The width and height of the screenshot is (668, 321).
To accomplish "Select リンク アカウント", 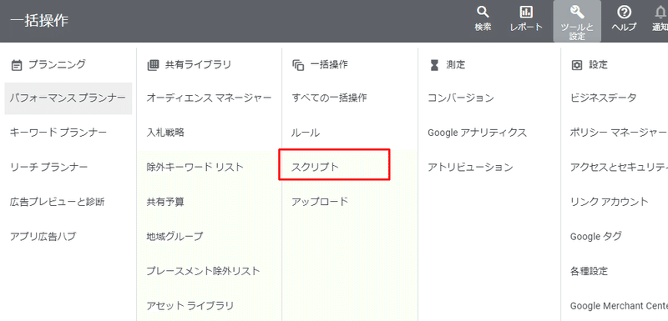I will pos(610,202).
